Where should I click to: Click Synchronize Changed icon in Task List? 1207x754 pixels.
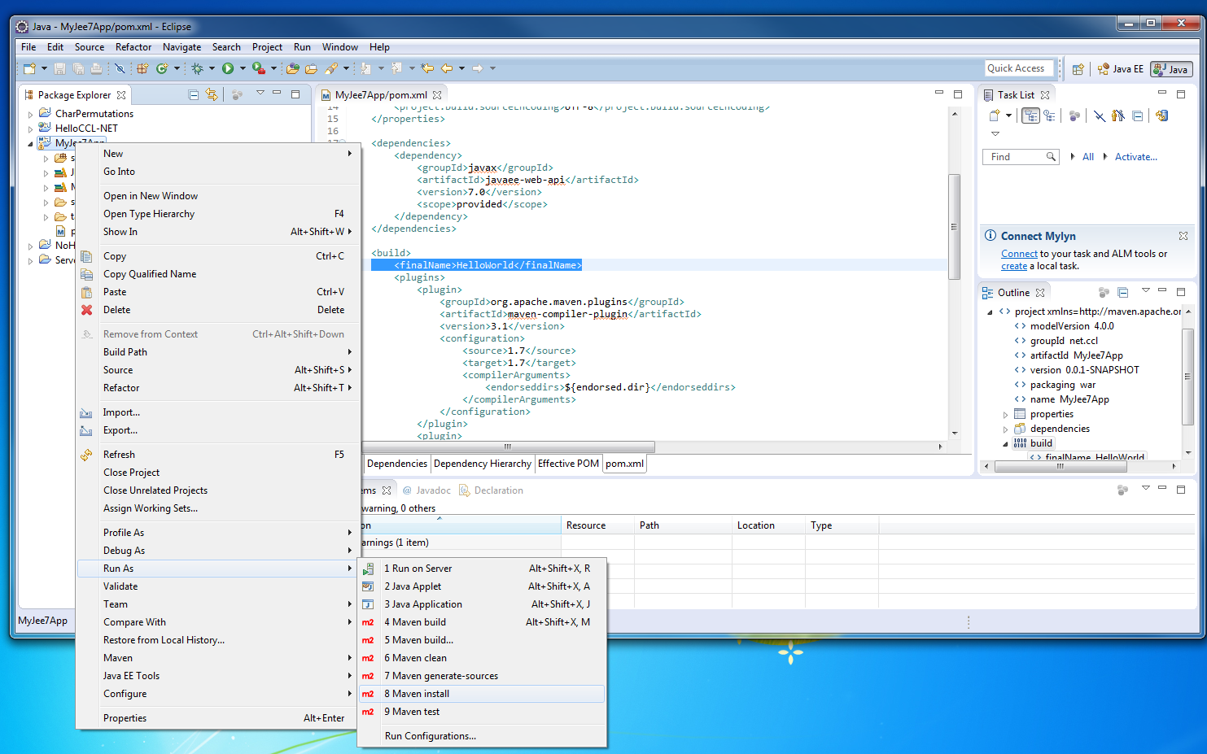click(1161, 115)
